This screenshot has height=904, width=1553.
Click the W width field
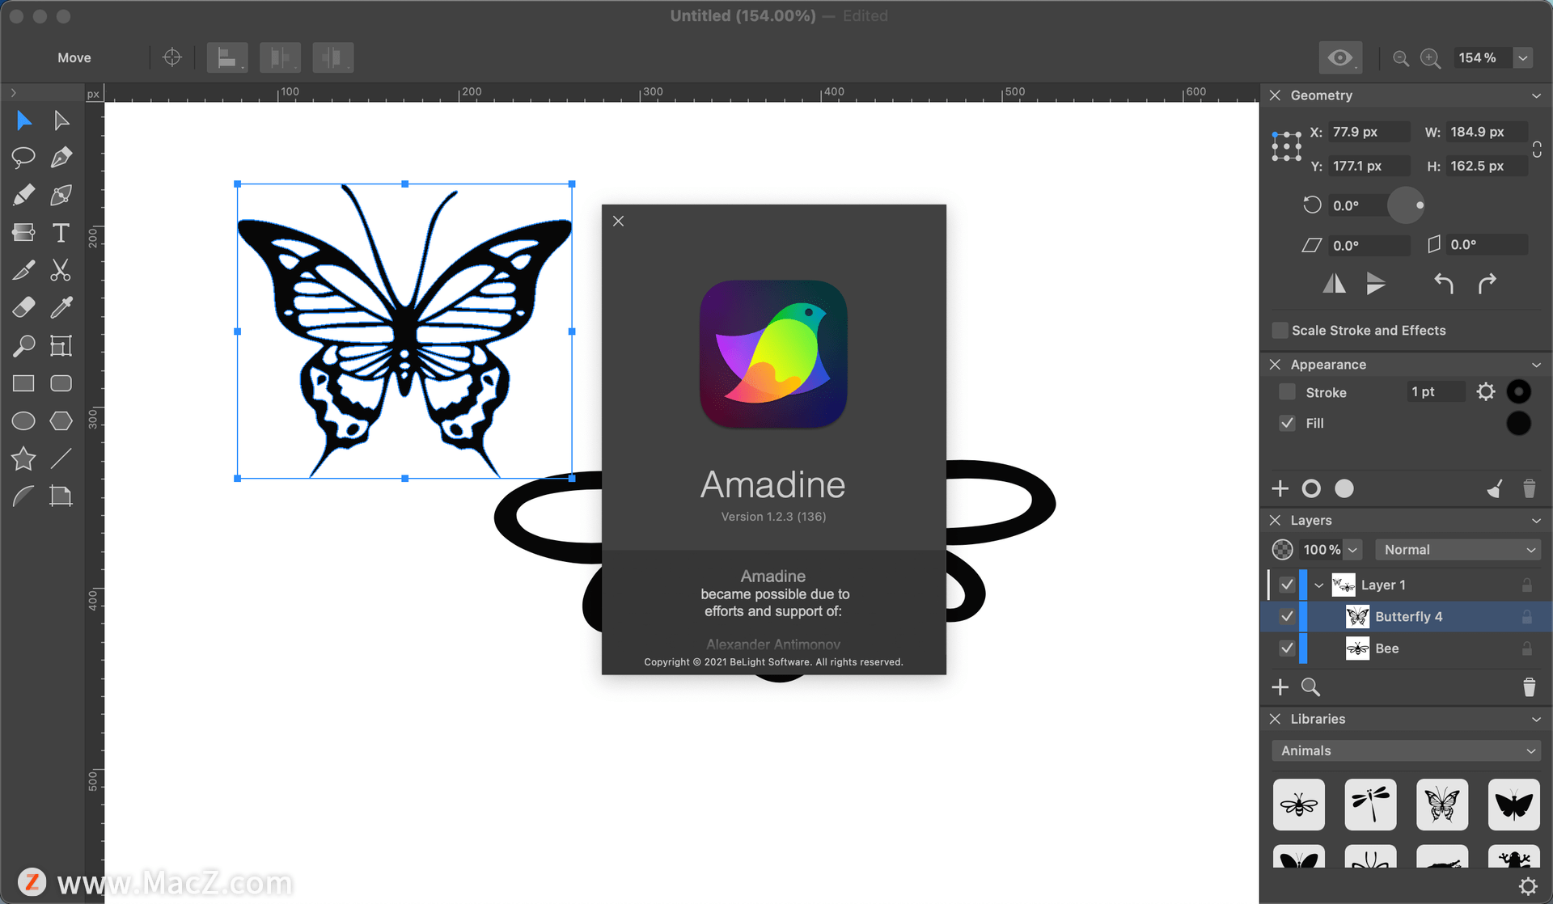pyautogui.click(x=1487, y=132)
